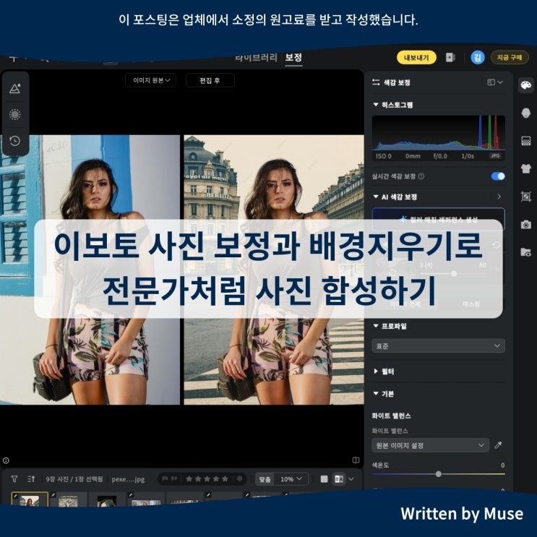Click the pexe....jpg file name label

128,478
